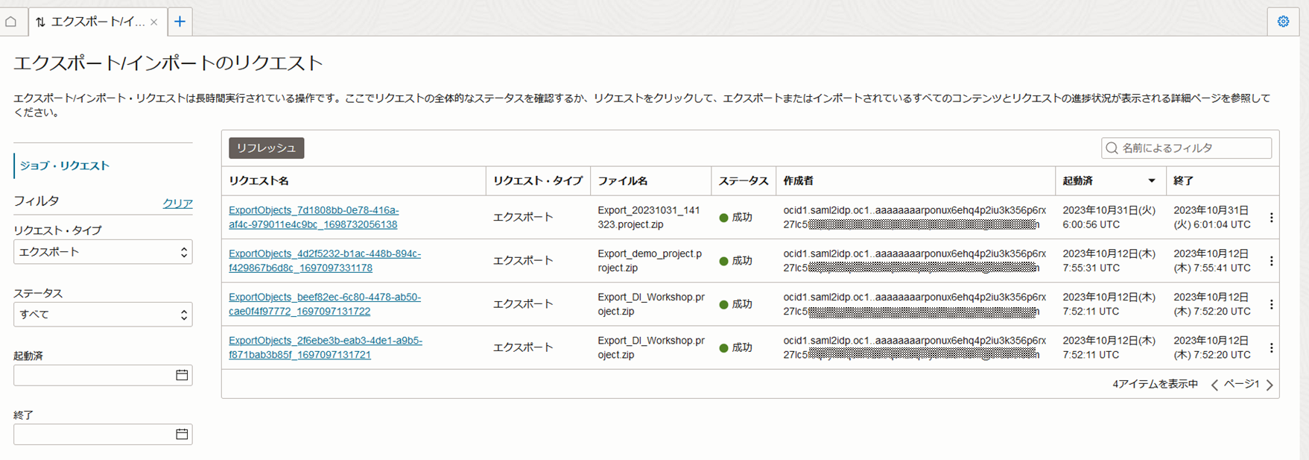Select ジョブ・リクエスト in the side panel
This screenshot has height=460, width=1309.
coord(65,166)
